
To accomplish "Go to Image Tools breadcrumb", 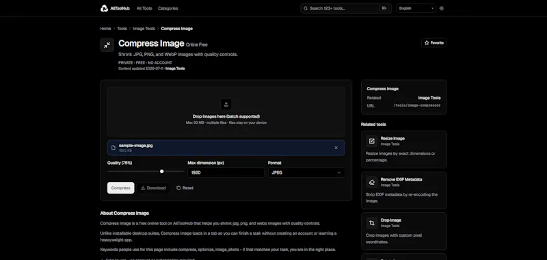I will pos(144,29).
